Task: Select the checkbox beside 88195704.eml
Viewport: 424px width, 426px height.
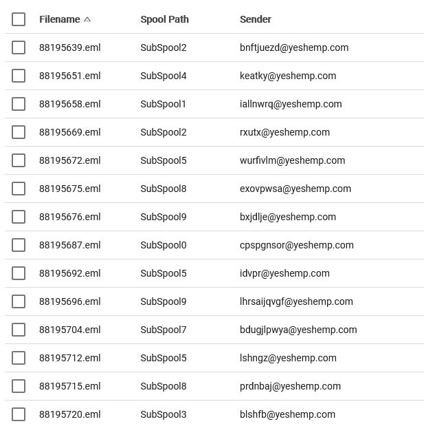Action: (x=19, y=330)
